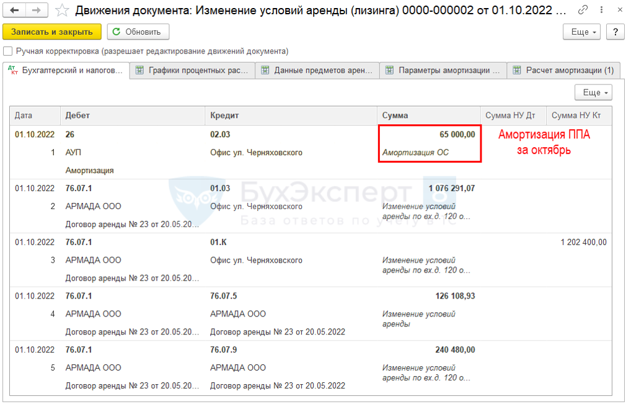Enable the Ручная корректировка checkbox

coord(7,51)
